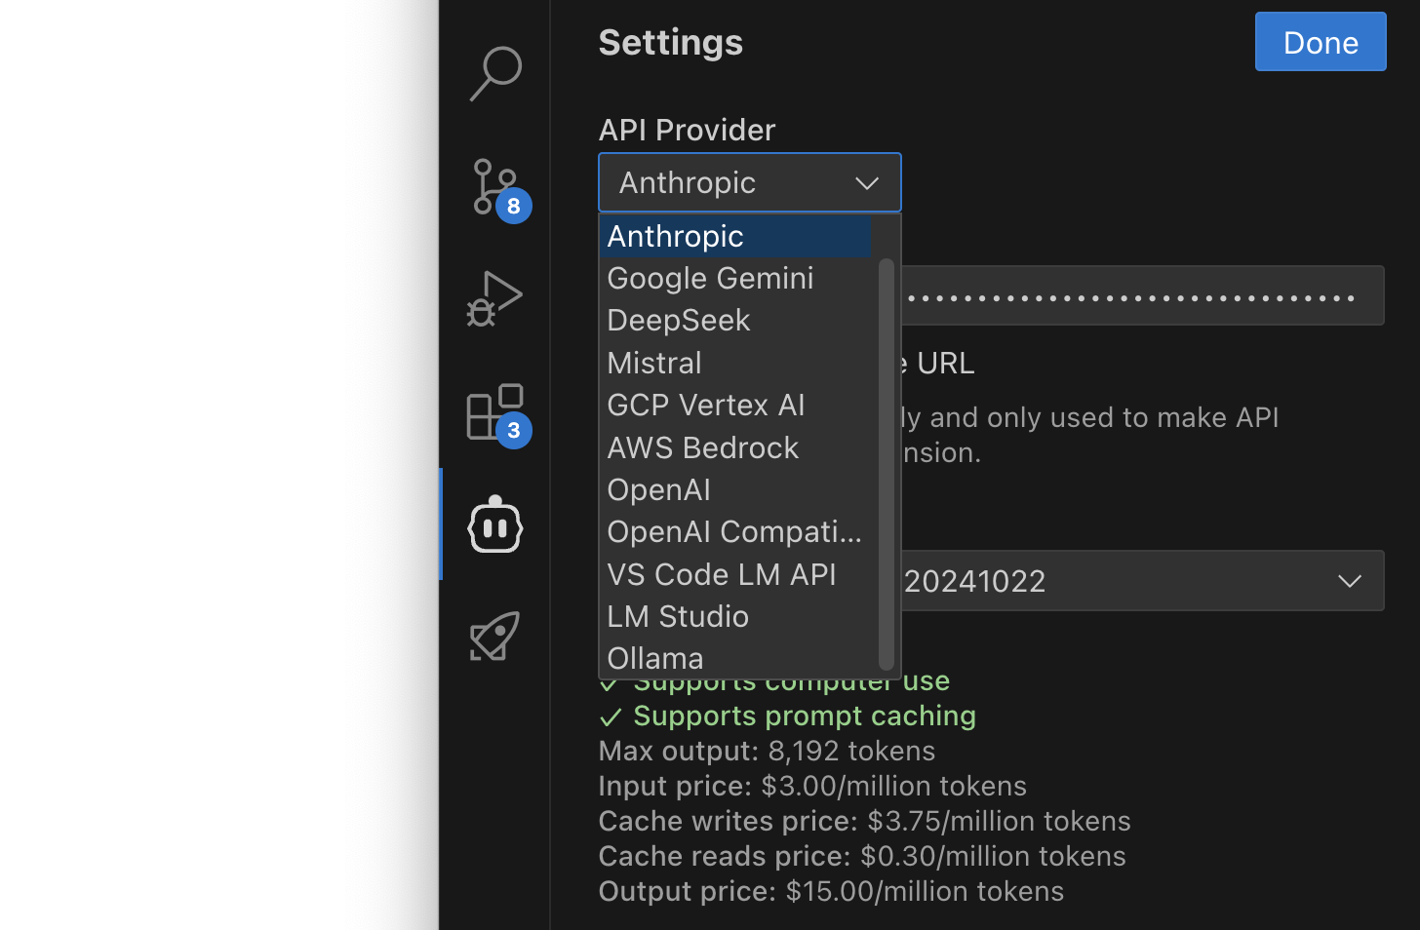Pick LM Studio from provider list
The image size is (1420, 930).
677,617
